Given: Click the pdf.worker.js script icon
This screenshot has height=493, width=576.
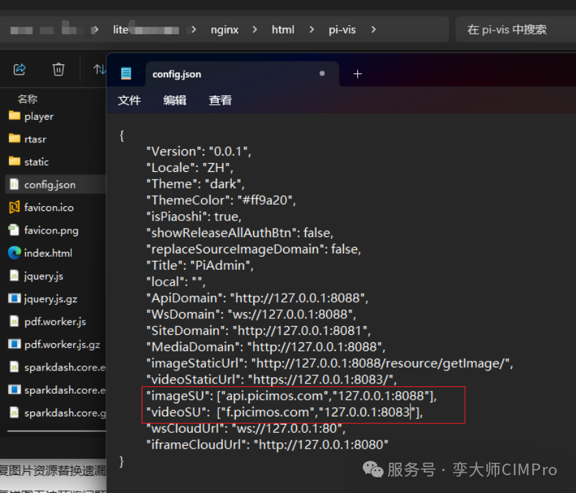Looking at the screenshot, I should point(14,321).
